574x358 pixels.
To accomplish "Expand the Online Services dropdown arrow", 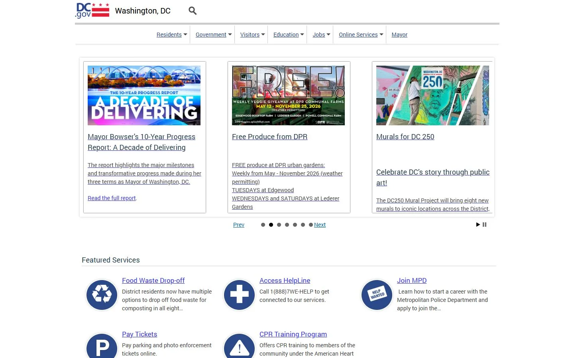I will pyautogui.click(x=381, y=35).
